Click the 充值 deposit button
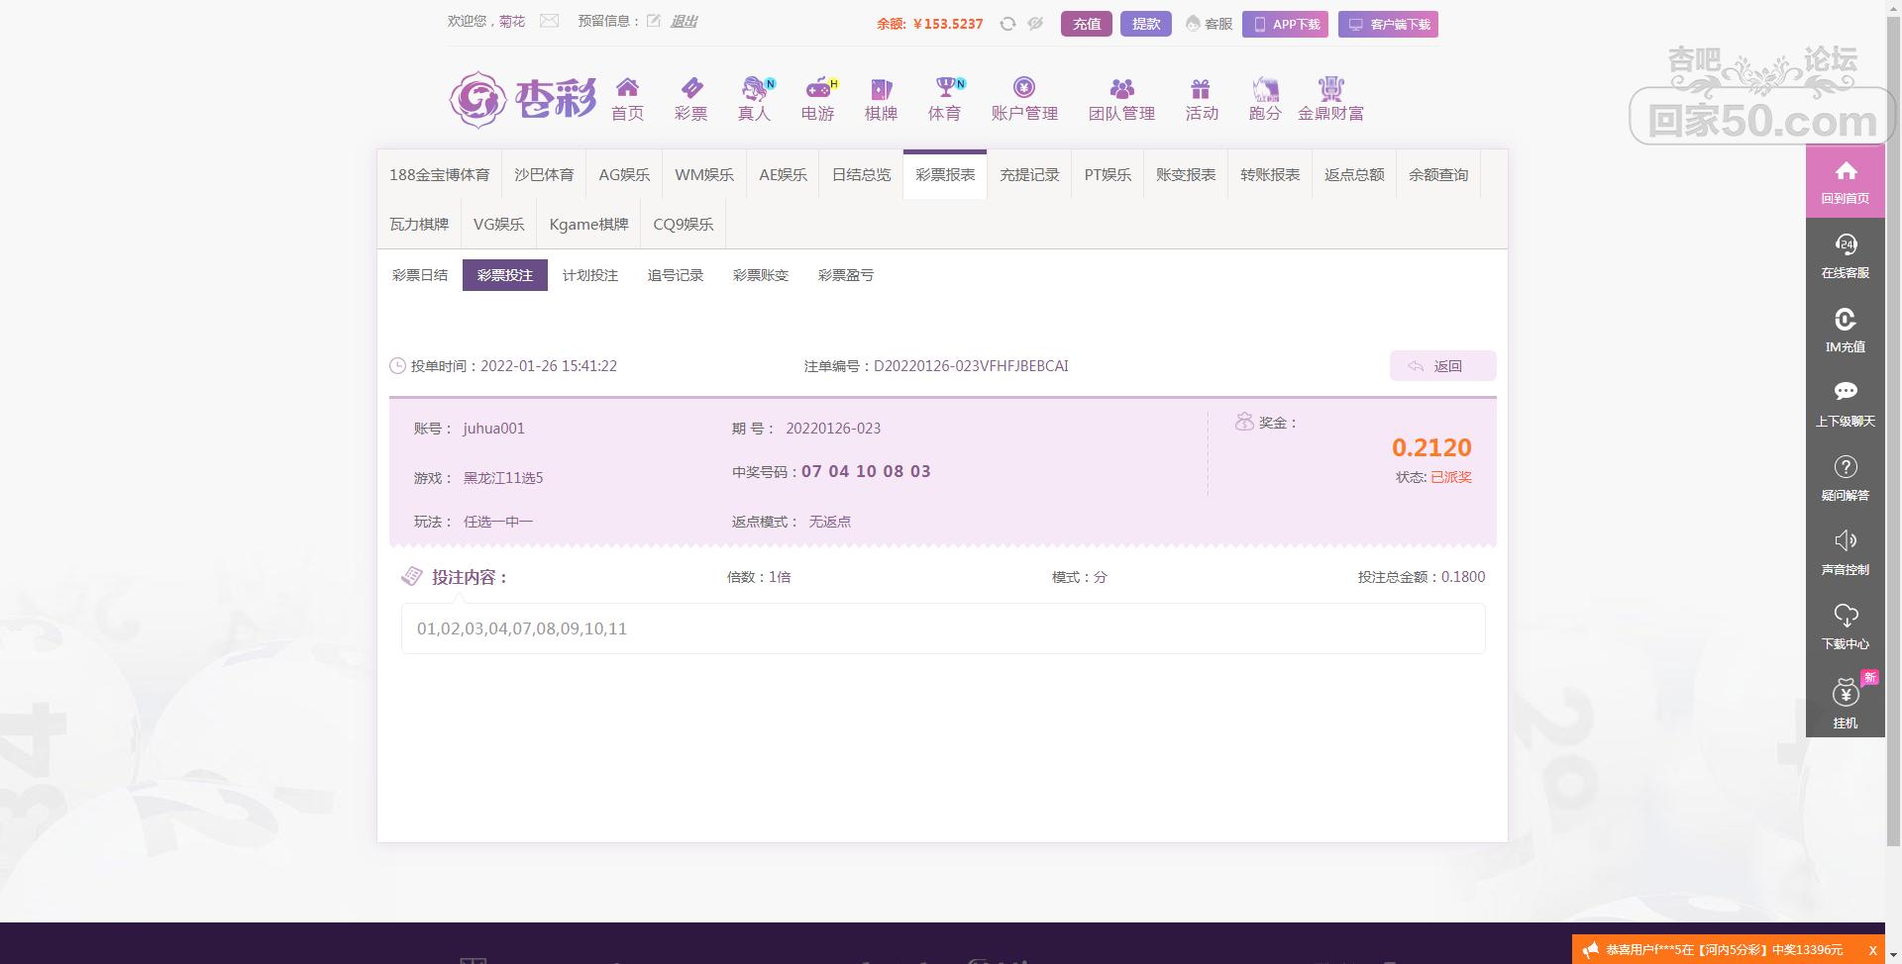The height and width of the screenshot is (964, 1902). tap(1087, 24)
